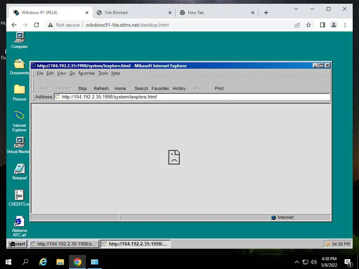Go back in Chrome
Viewport: 359px width, 269px height.
pos(14,25)
